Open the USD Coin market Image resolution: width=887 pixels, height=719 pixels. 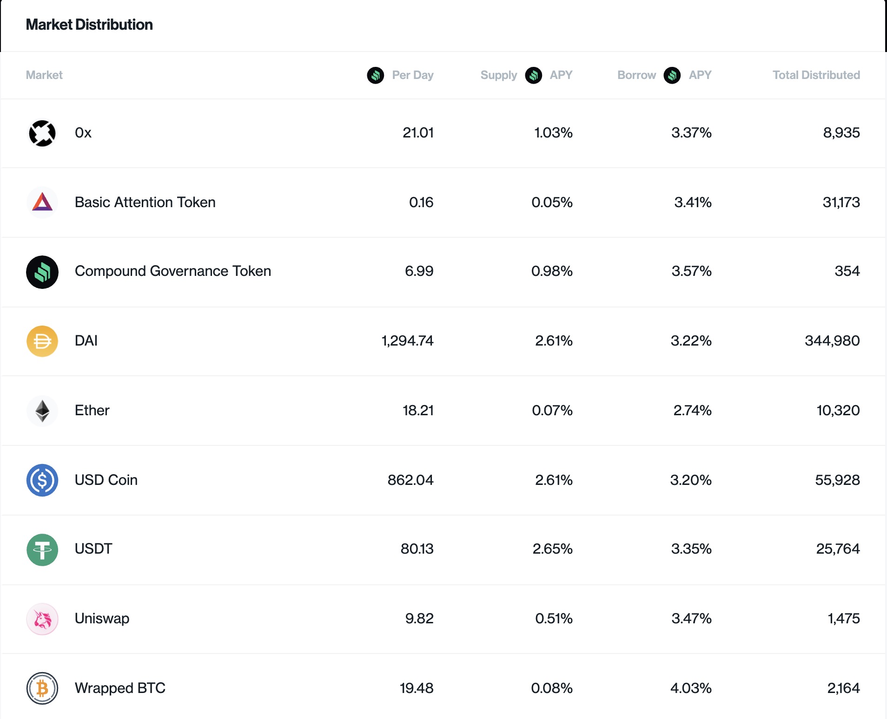443,480
